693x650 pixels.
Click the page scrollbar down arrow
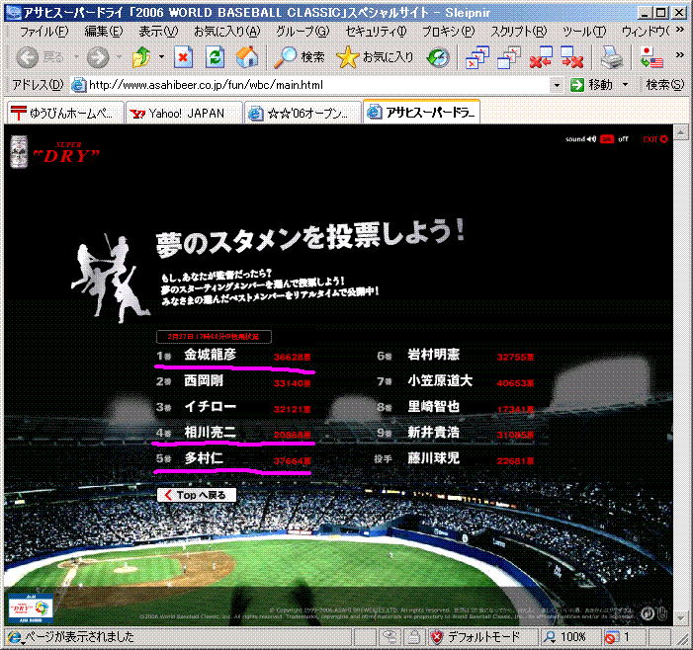[680, 618]
